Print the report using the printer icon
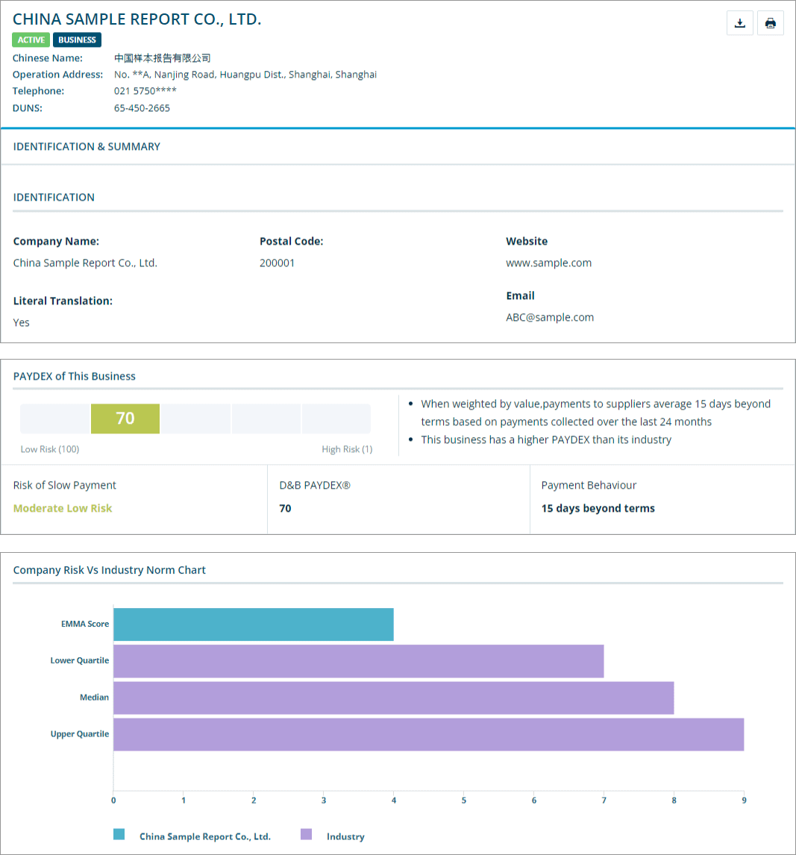The image size is (796, 855). tap(771, 23)
